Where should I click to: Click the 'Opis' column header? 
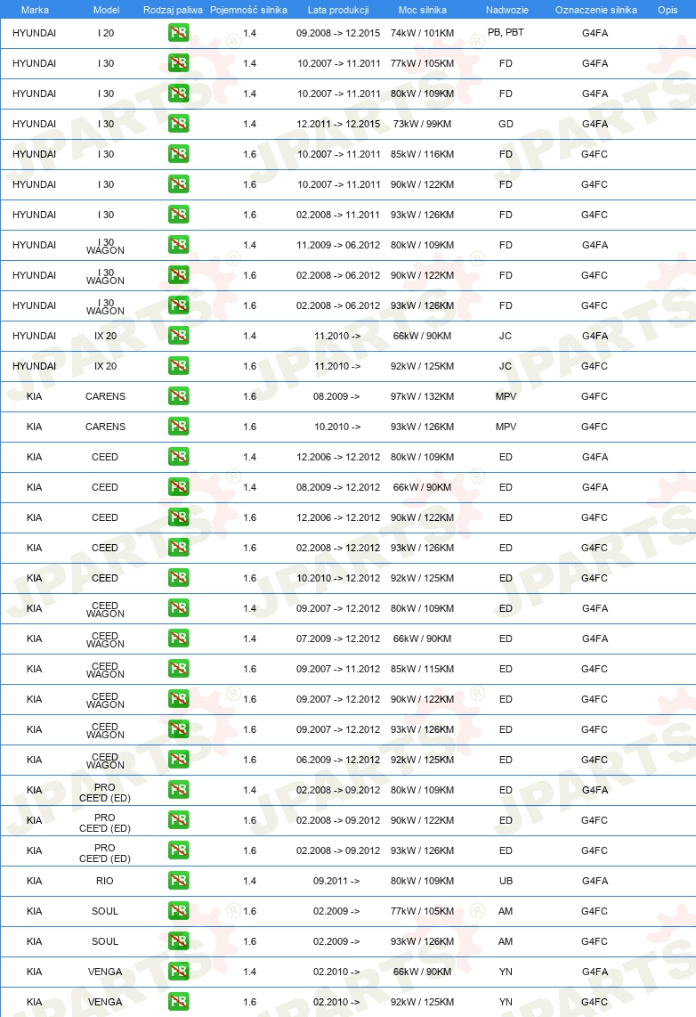(668, 10)
